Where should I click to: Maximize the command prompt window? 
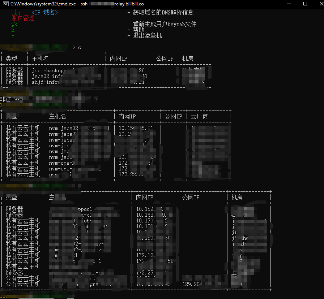(305, 4)
